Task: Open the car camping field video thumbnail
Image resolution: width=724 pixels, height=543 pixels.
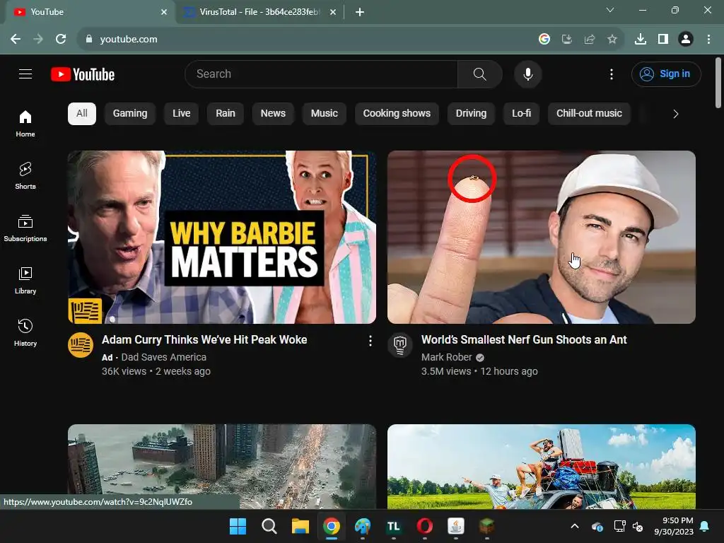Action: tap(541, 467)
